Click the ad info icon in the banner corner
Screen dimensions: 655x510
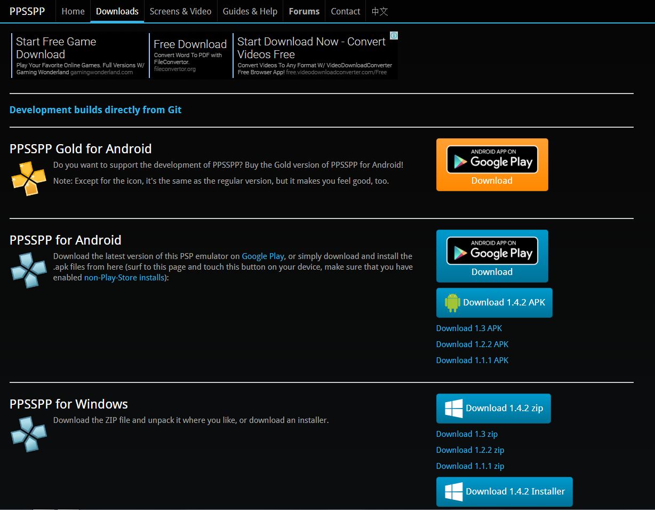click(394, 35)
